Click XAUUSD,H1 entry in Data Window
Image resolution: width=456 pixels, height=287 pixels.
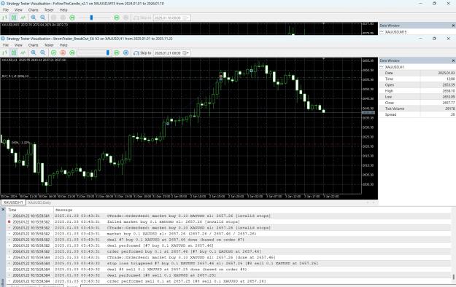(394, 67)
